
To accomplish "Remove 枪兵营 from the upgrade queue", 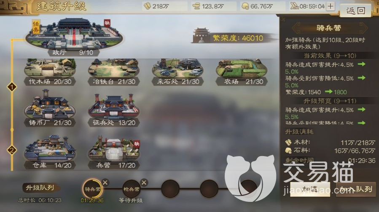I will click(x=144, y=182).
